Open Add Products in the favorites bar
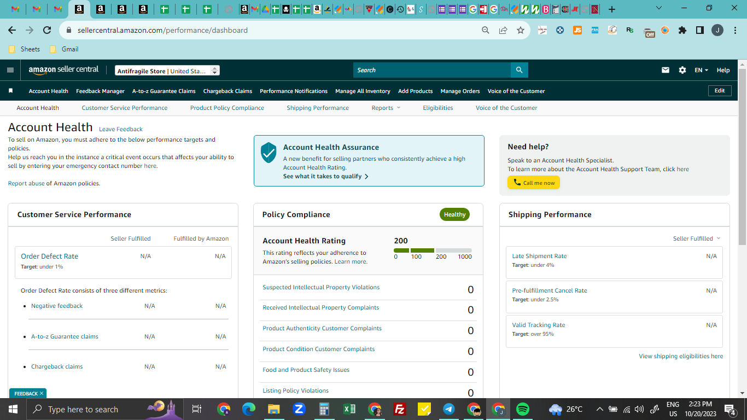The image size is (747, 420). (416, 91)
